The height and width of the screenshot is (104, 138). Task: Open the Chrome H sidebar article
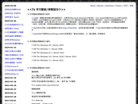tap(11, 67)
